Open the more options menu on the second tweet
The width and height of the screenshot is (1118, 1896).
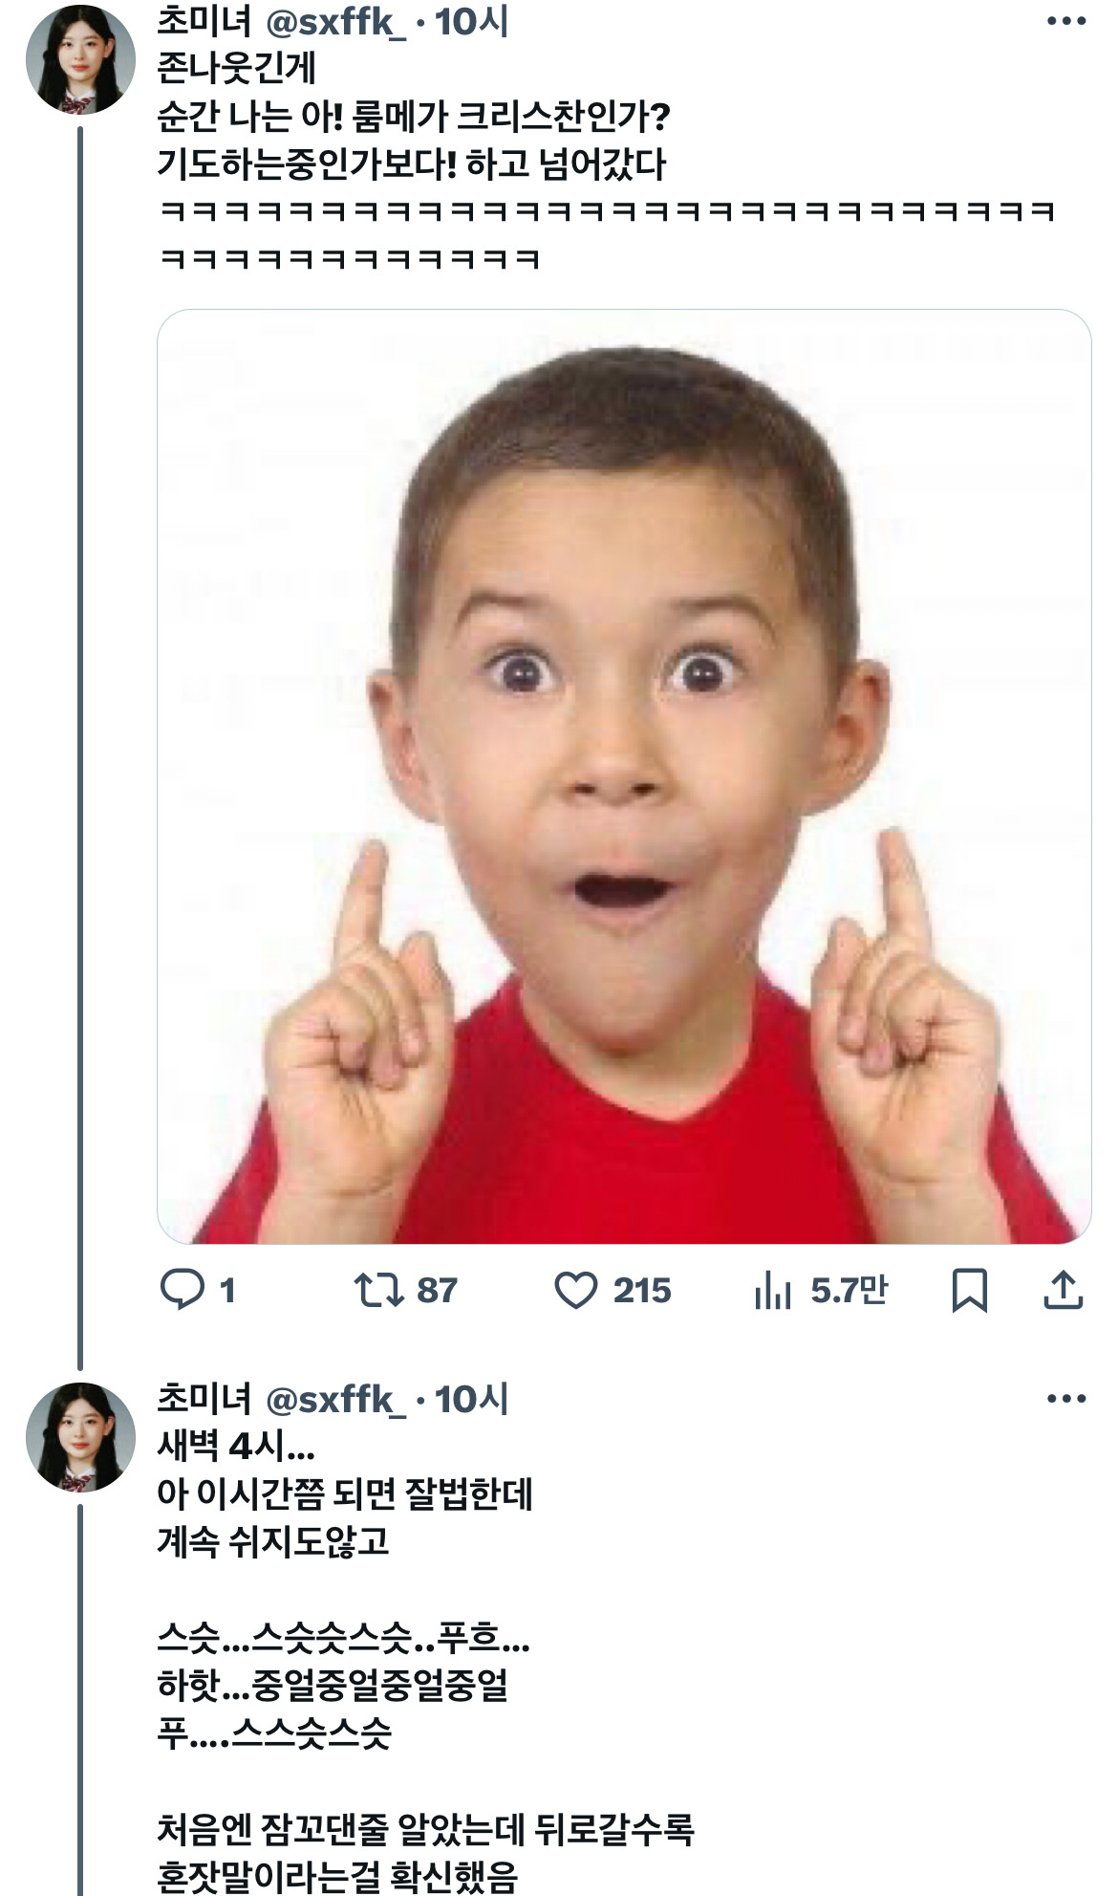pos(1066,1399)
